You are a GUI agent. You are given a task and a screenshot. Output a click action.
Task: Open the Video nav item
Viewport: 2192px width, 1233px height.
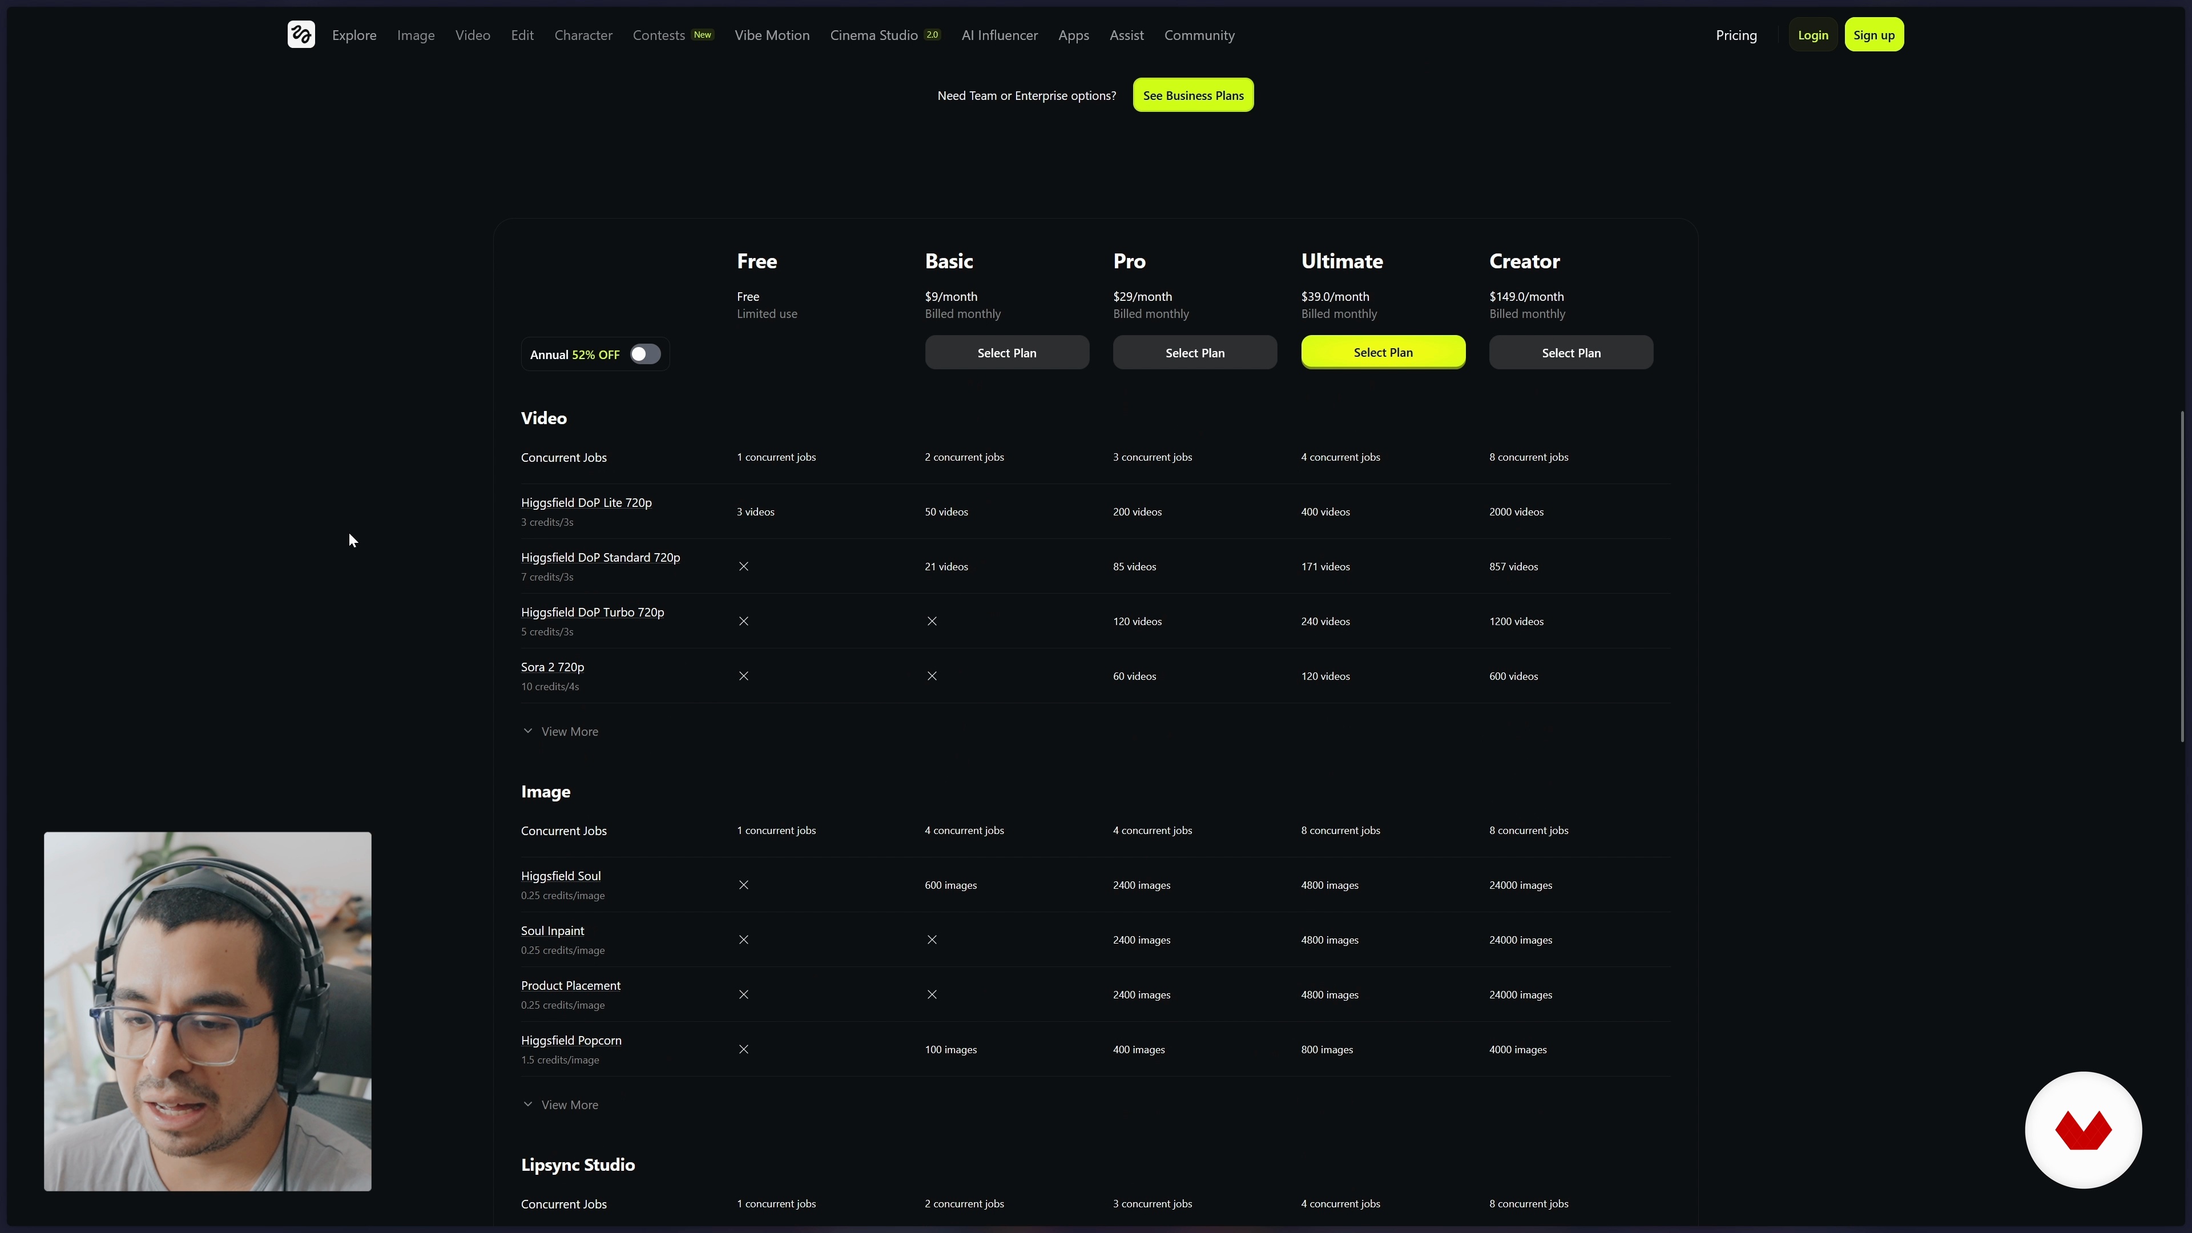pyautogui.click(x=473, y=35)
